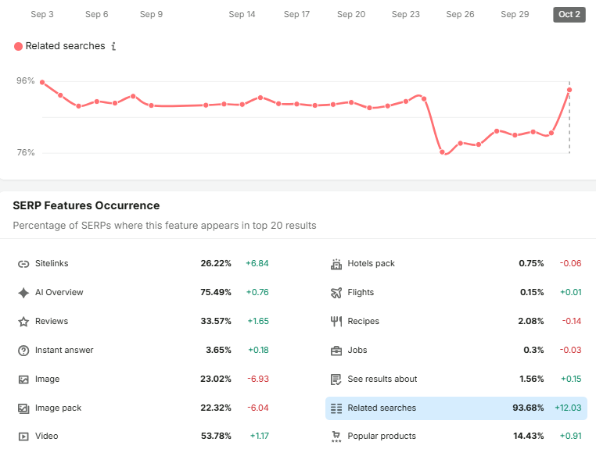Screen dimensions: 596x449
Task: Click the Sitelinks chain icon
Action: coord(23,264)
